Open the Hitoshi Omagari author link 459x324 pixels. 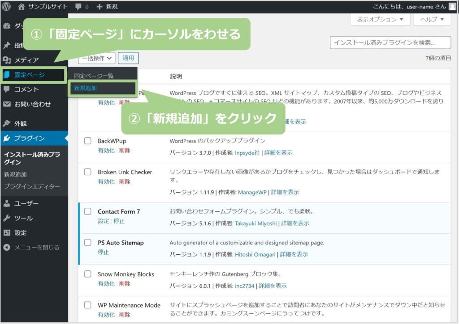255,255
